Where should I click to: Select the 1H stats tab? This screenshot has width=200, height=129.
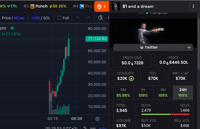(143, 92)
